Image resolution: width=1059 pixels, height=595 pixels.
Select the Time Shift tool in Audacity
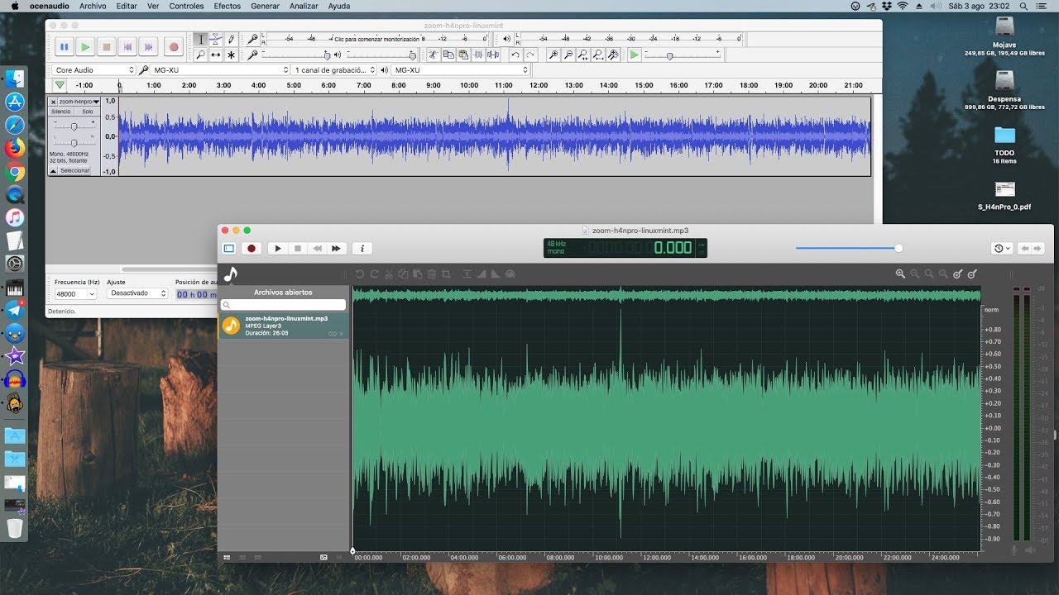tap(215, 55)
